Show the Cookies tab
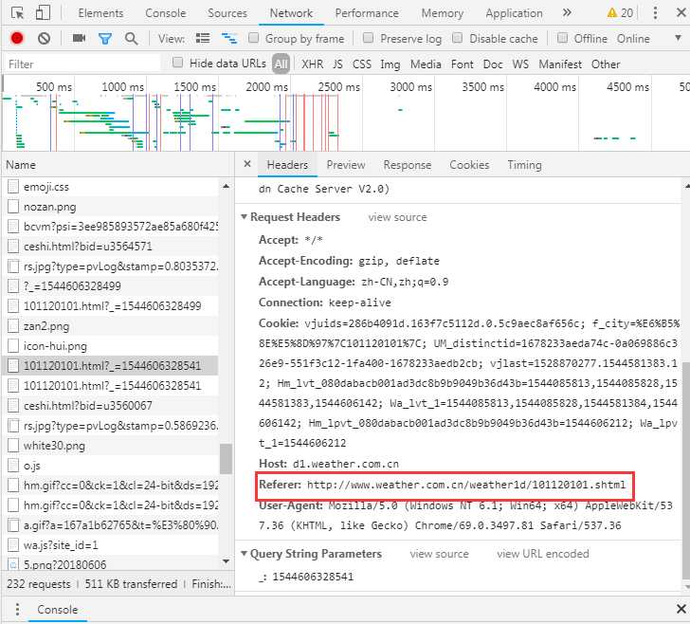This screenshot has width=690, height=624. click(469, 165)
